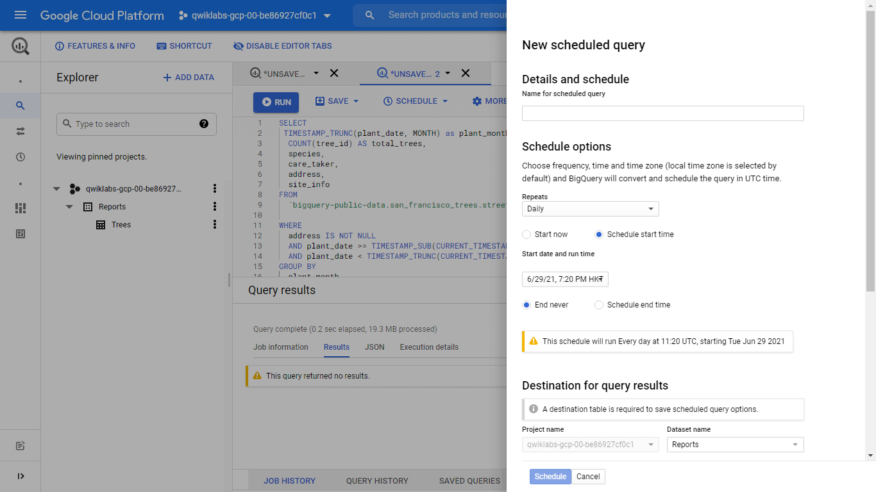This screenshot has height=492, width=876.
Task: Open the JOB HISTORY tab
Action: [x=289, y=480]
